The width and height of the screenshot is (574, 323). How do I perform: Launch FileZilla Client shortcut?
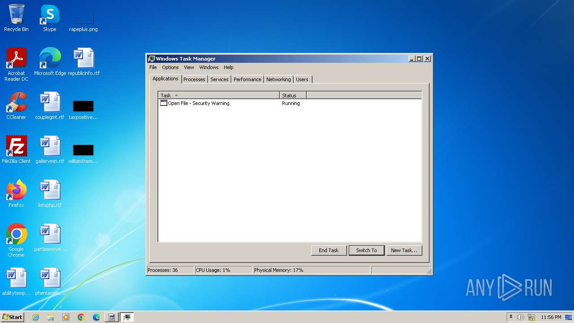pos(16,150)
